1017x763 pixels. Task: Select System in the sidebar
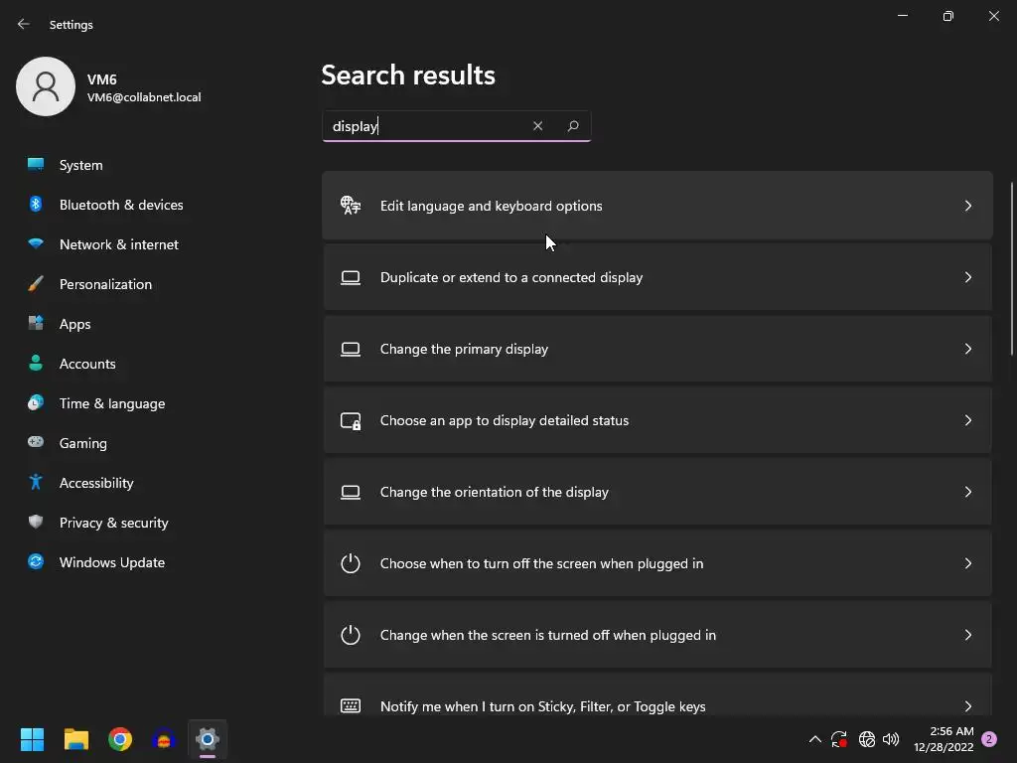(80, 165)
